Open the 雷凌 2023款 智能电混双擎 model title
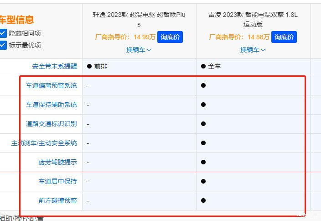The height and width of the screenshot is (221, 321). [x=253, y=19]
